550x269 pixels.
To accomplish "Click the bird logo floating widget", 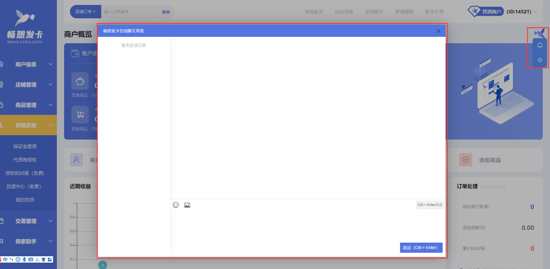I will pyautogui.click(x=540, y=33).
